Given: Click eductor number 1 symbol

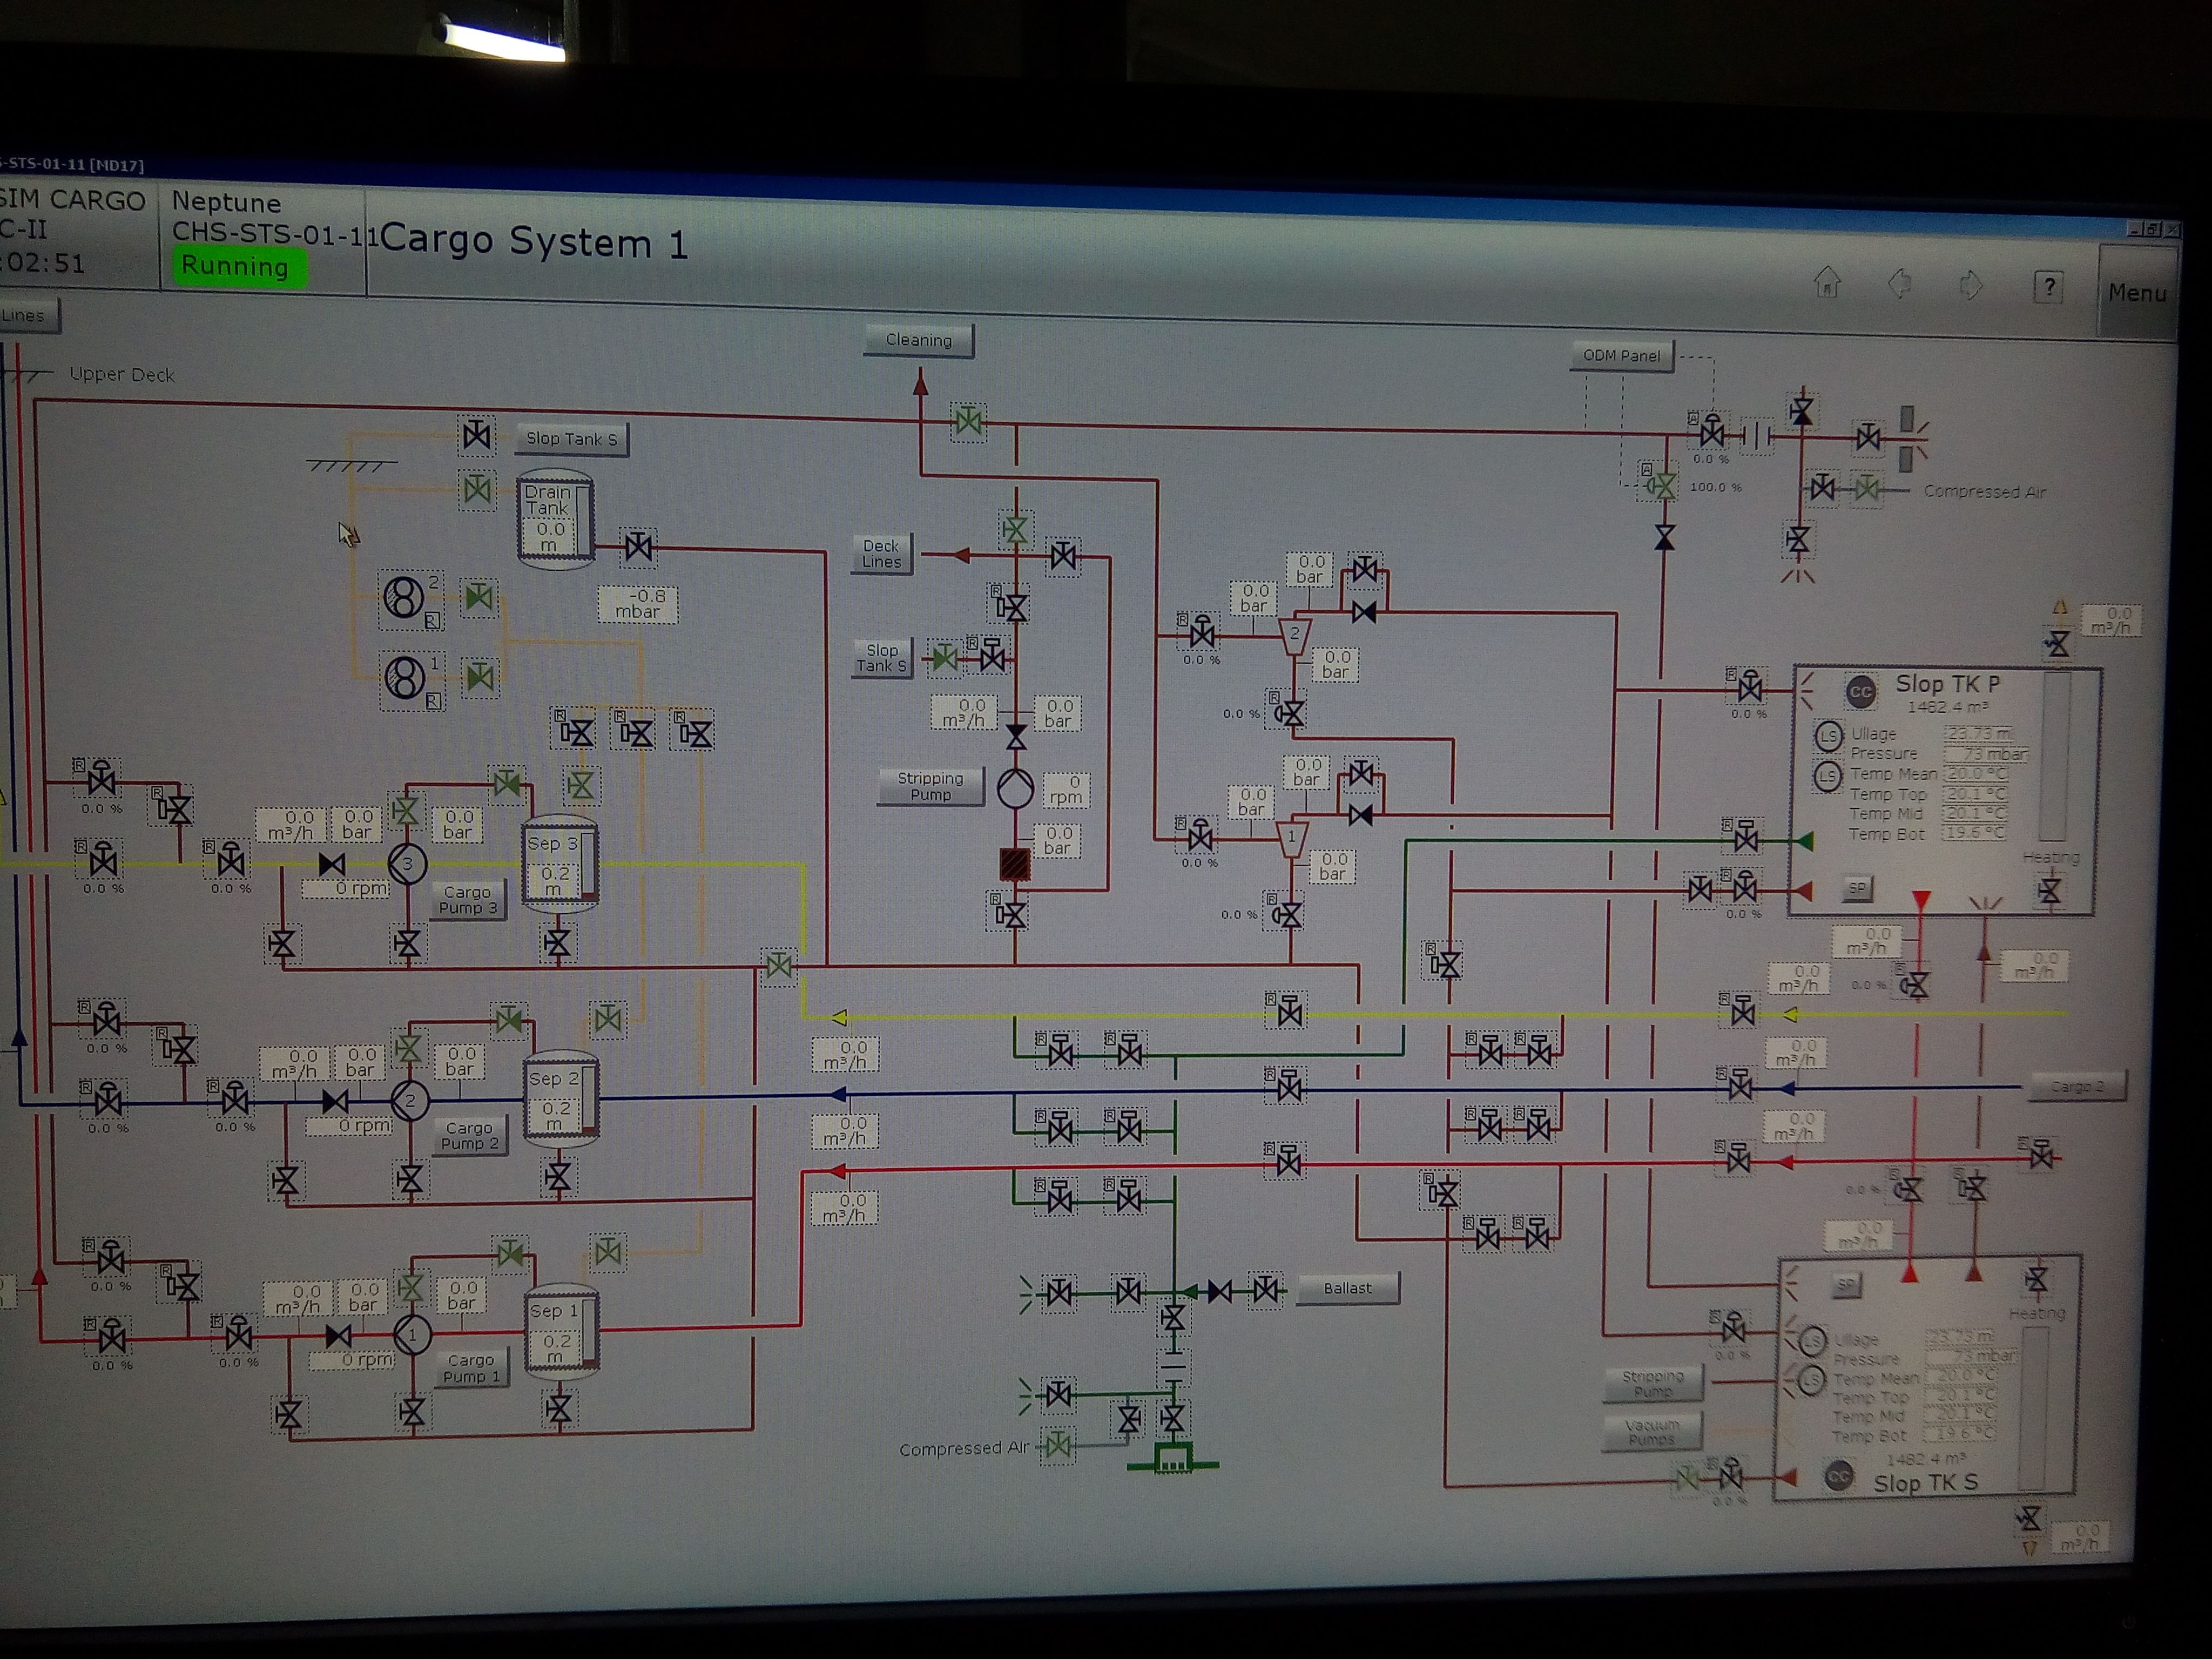Looking at the screenshot, I should pos(1292,840).
